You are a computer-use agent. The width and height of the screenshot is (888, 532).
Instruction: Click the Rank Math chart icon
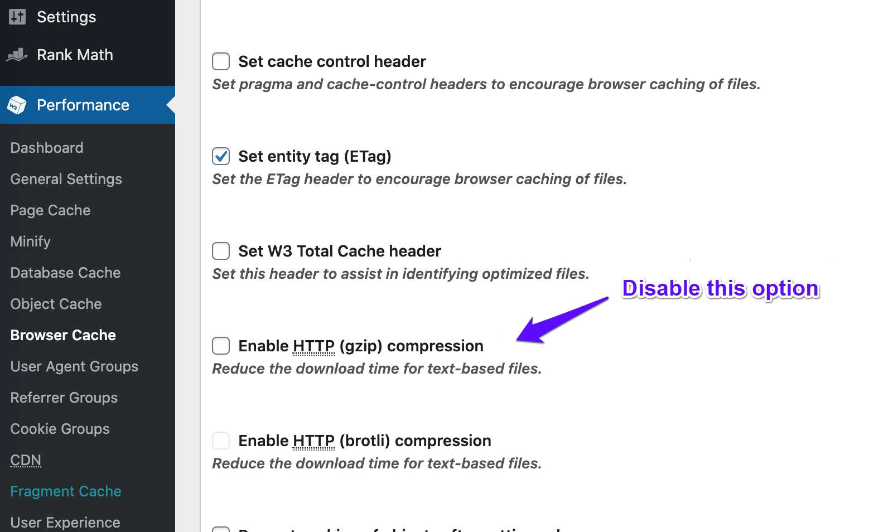(17, 55)
